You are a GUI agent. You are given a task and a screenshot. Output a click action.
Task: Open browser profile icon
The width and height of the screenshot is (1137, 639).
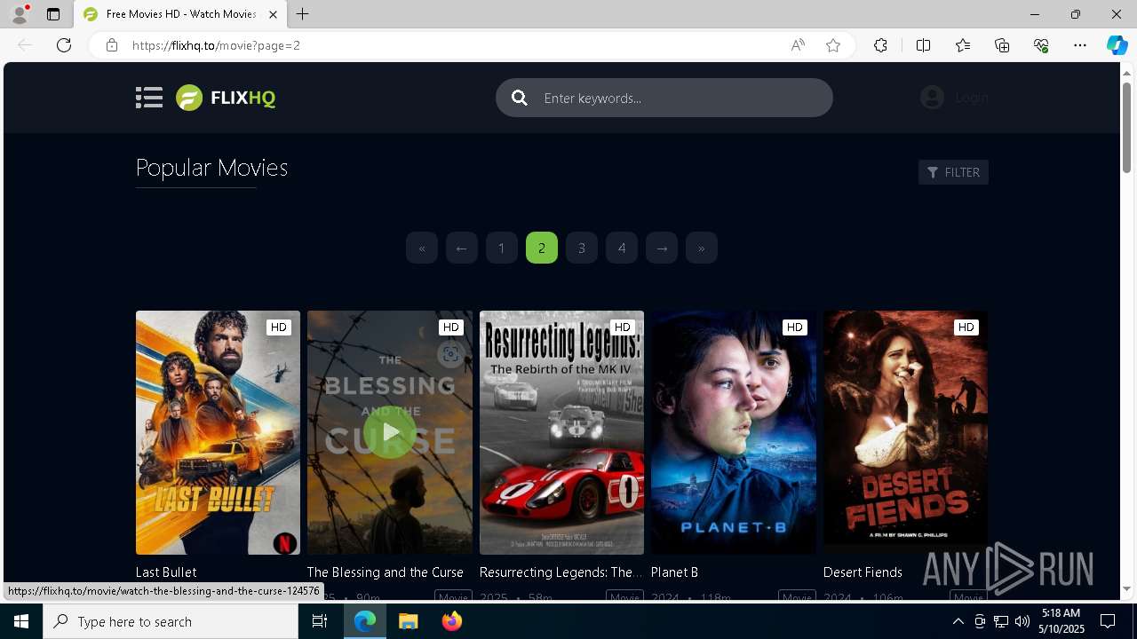(x=20, y=14)
